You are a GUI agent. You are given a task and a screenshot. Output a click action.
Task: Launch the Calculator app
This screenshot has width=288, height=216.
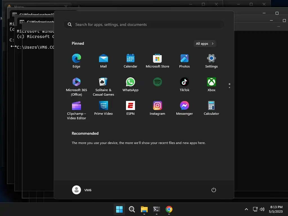point(211,108)
